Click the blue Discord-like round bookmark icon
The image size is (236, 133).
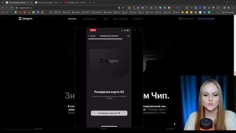38,12
